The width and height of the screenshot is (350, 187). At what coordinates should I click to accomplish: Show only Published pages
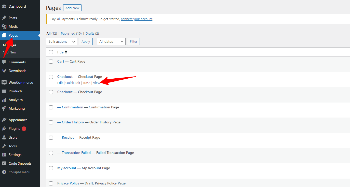pyautogui.click(x=68, y=33)
